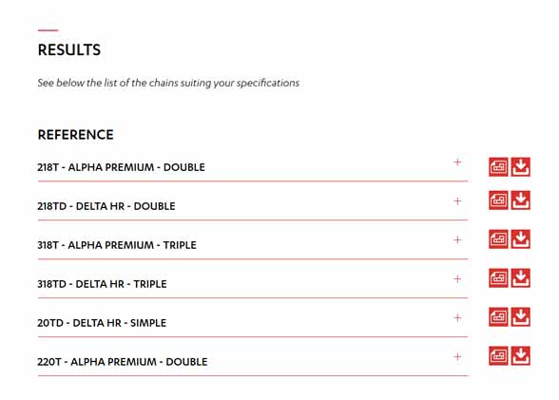Expand 218T Alpha Premium Double plus sign
This screenshot has height=400, width=559.
tap(457, 162)
